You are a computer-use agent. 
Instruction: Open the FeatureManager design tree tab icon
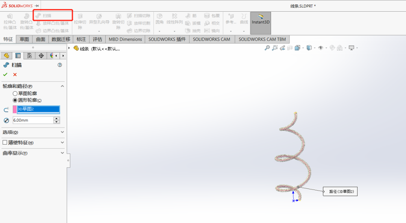point(6,56)
